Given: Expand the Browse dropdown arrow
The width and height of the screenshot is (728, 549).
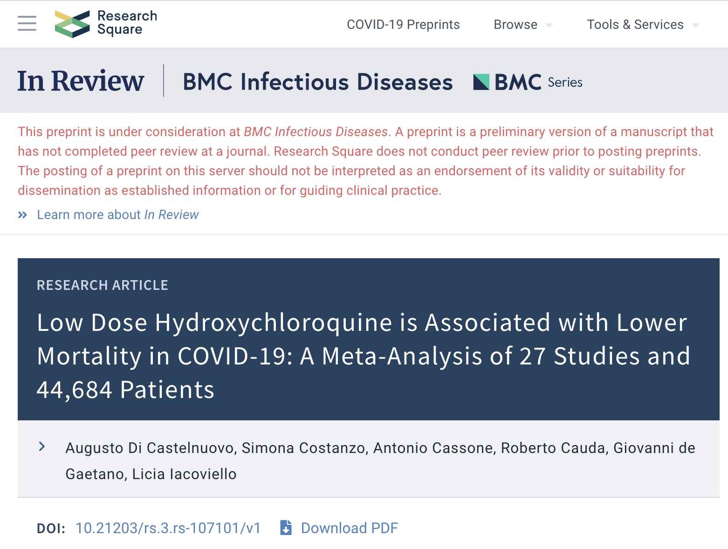Looking at the screenshot, I should click(549, 25).
